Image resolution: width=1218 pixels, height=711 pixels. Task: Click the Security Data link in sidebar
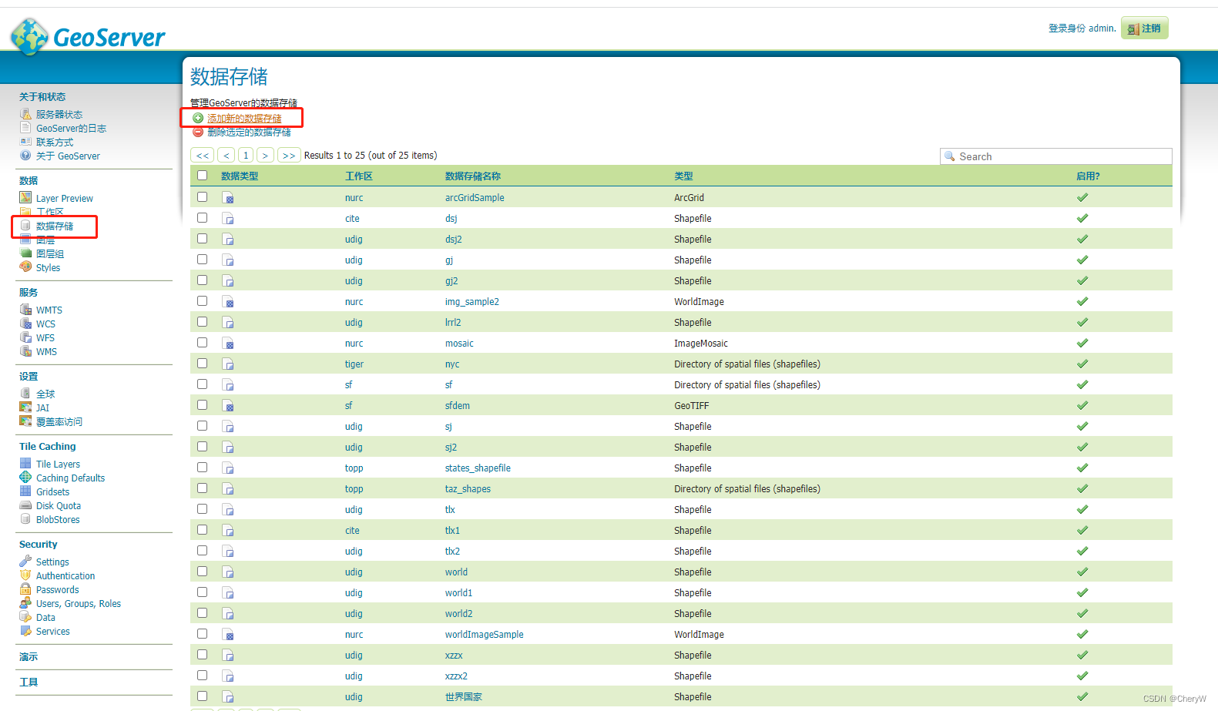click(45, 617)
